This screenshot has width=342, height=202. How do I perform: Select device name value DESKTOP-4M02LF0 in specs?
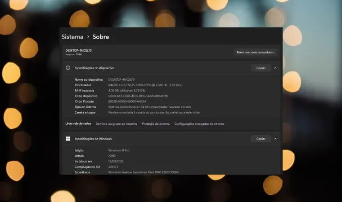[x=121, y=79]
